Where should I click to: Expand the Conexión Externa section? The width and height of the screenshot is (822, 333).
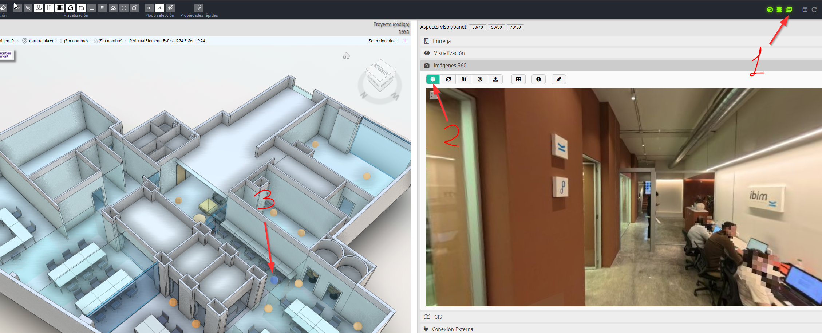click(621, 329)
